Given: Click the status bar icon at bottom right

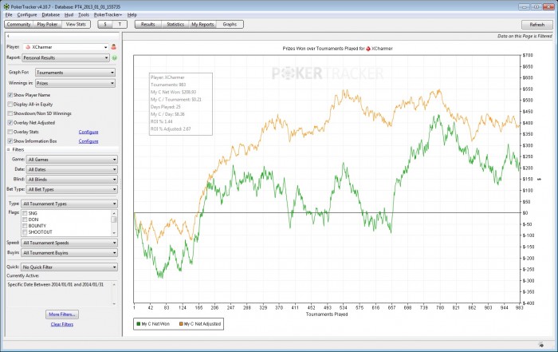Looking at the screenshot, I should tap(541, 345).
